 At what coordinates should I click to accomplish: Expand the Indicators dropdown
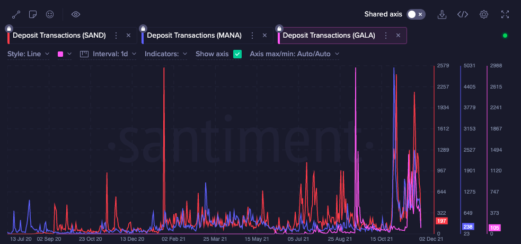(x=166, y=54)
